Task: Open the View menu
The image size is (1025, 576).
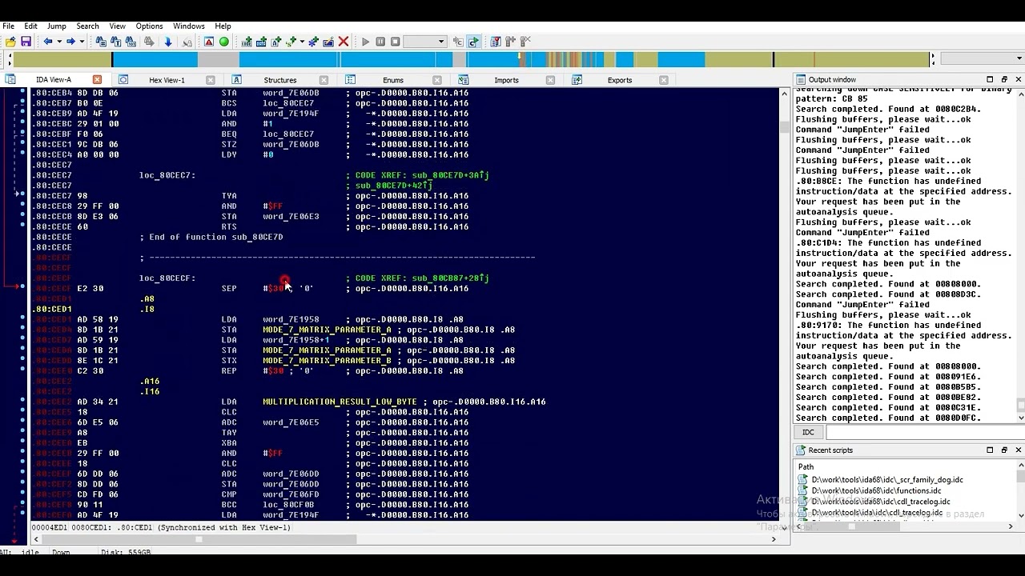Action: [117, 26]
